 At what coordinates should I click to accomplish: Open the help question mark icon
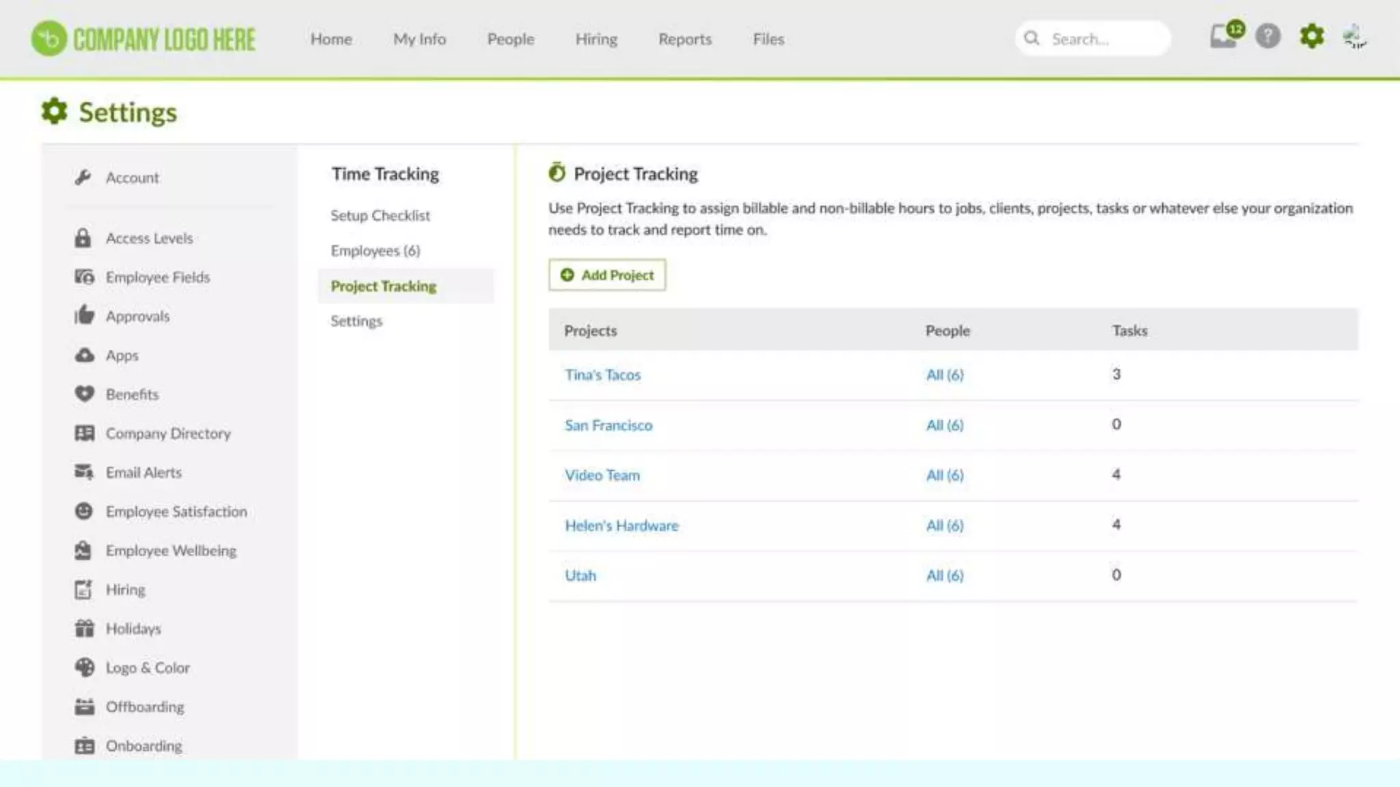pyautogui.click(x=1267, y=37)
